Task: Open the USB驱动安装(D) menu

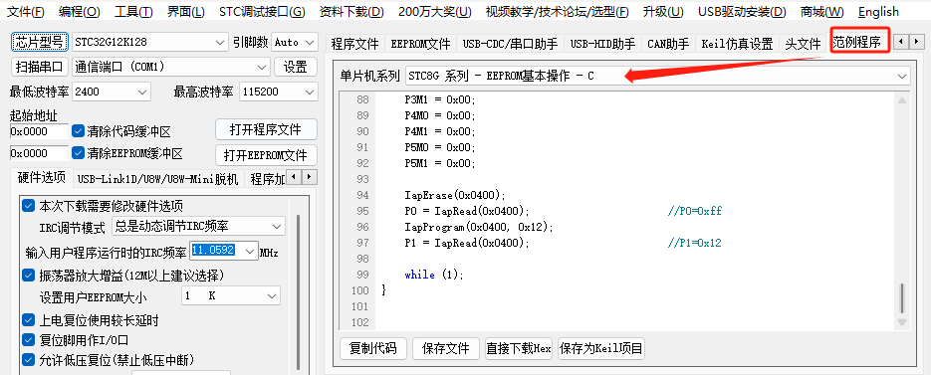Action: pyautogui.click(x=742, y=12)
